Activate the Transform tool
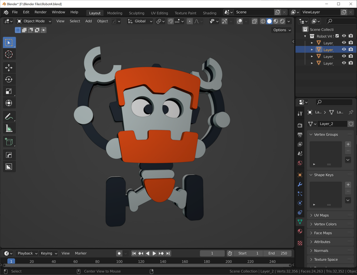Viewport: 357px width, 275px height. tap(9, 103)
